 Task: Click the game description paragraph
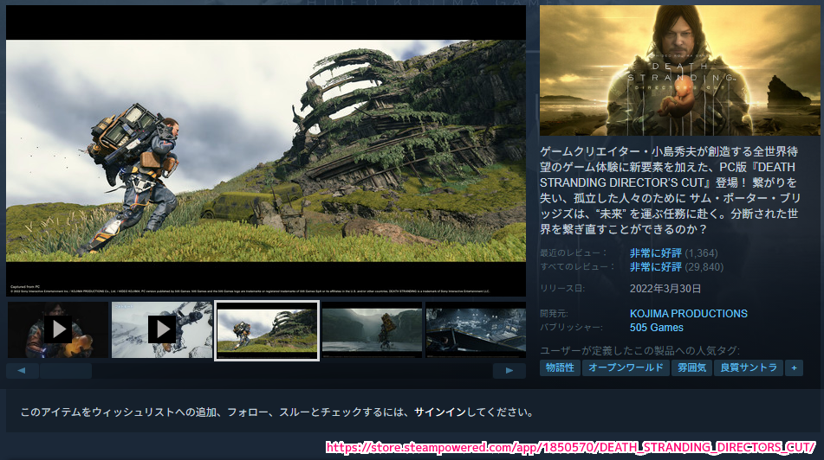coord(670,190)
